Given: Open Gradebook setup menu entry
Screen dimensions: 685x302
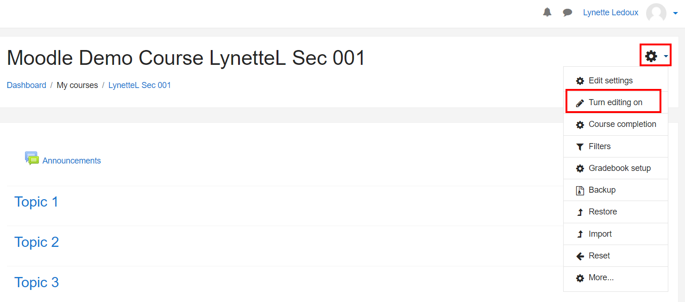Looking at the screenshot, I should click(x=619, y=168).
